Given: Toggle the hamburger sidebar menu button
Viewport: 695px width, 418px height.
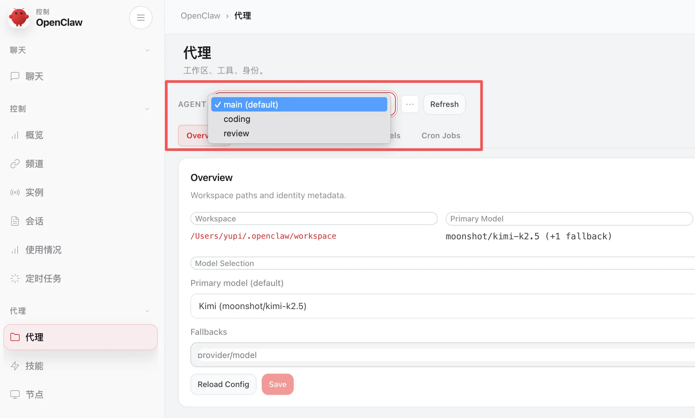Looking at the screenshot, I should pyautogui.click(x=140, y=18).
